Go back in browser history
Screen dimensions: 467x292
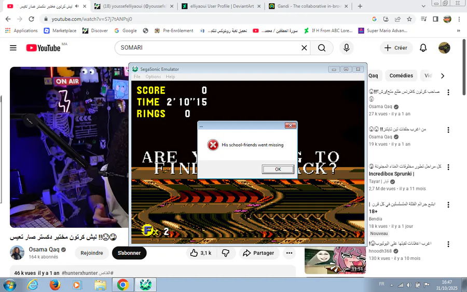(x=8, y=19)
